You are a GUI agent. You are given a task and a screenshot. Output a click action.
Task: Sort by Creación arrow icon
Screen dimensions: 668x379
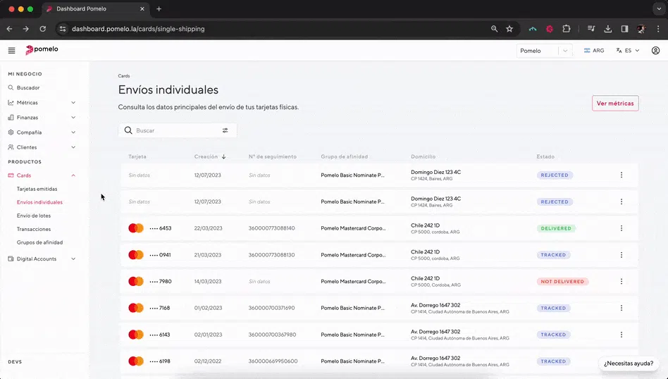[224, 156]
